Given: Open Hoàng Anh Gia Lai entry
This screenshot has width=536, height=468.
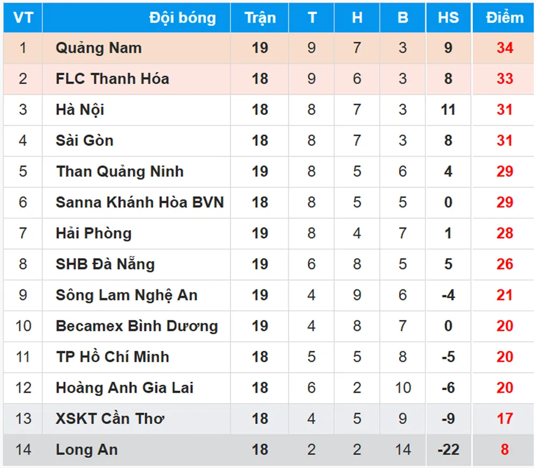Looking at the screenshot, I should (x=124, y=387).
